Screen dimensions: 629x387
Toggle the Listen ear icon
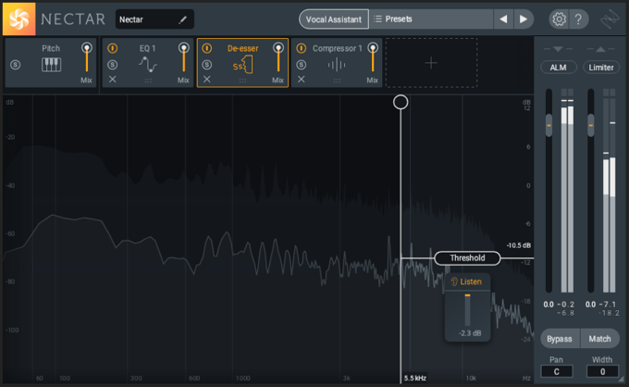tap(454, 281)
